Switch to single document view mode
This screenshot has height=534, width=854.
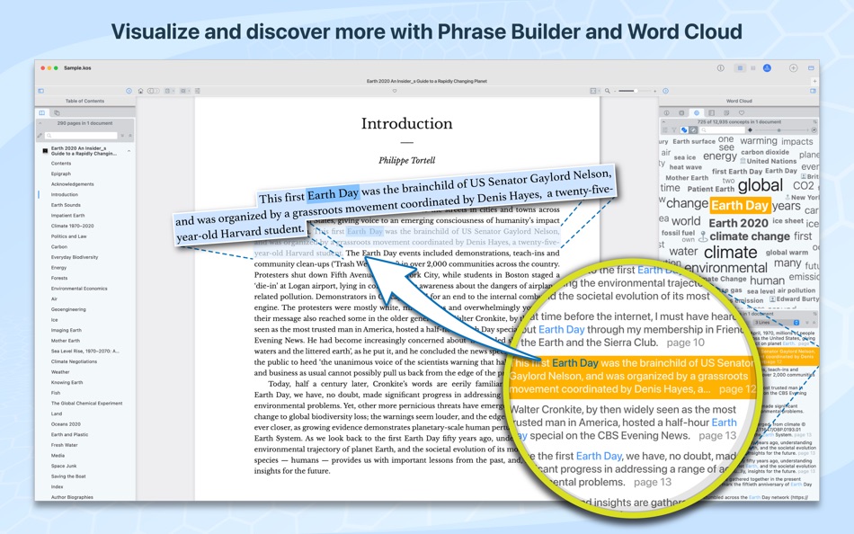pos(740,67)
